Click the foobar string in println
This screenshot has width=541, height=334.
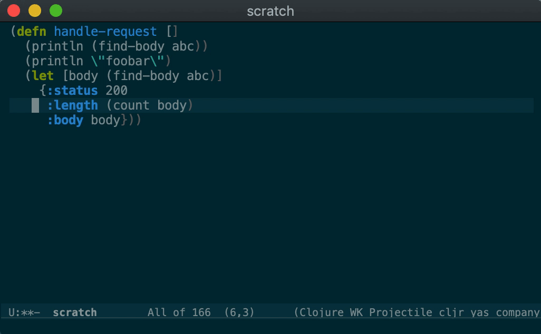(128, 61)
